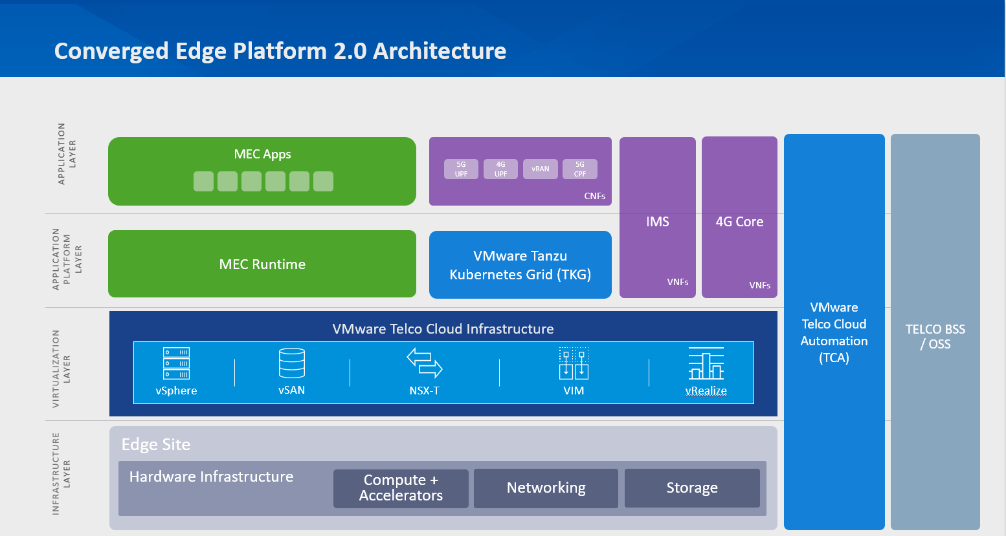Select the vRAN chip
The image size is (1006, 536).
(540, 169)
